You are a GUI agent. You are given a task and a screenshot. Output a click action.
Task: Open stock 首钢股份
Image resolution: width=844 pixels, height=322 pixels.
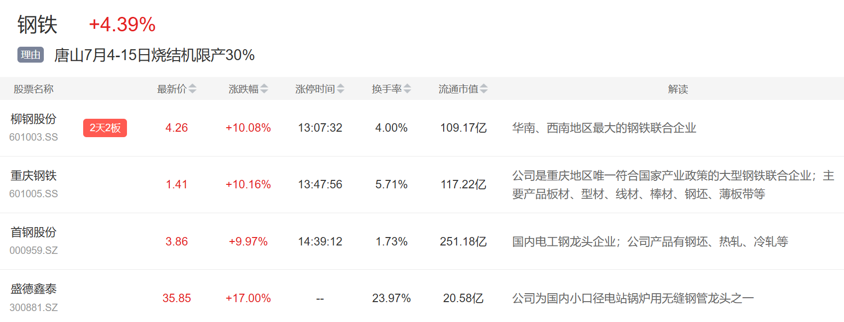pyautogui.click(x=33, y=233)
